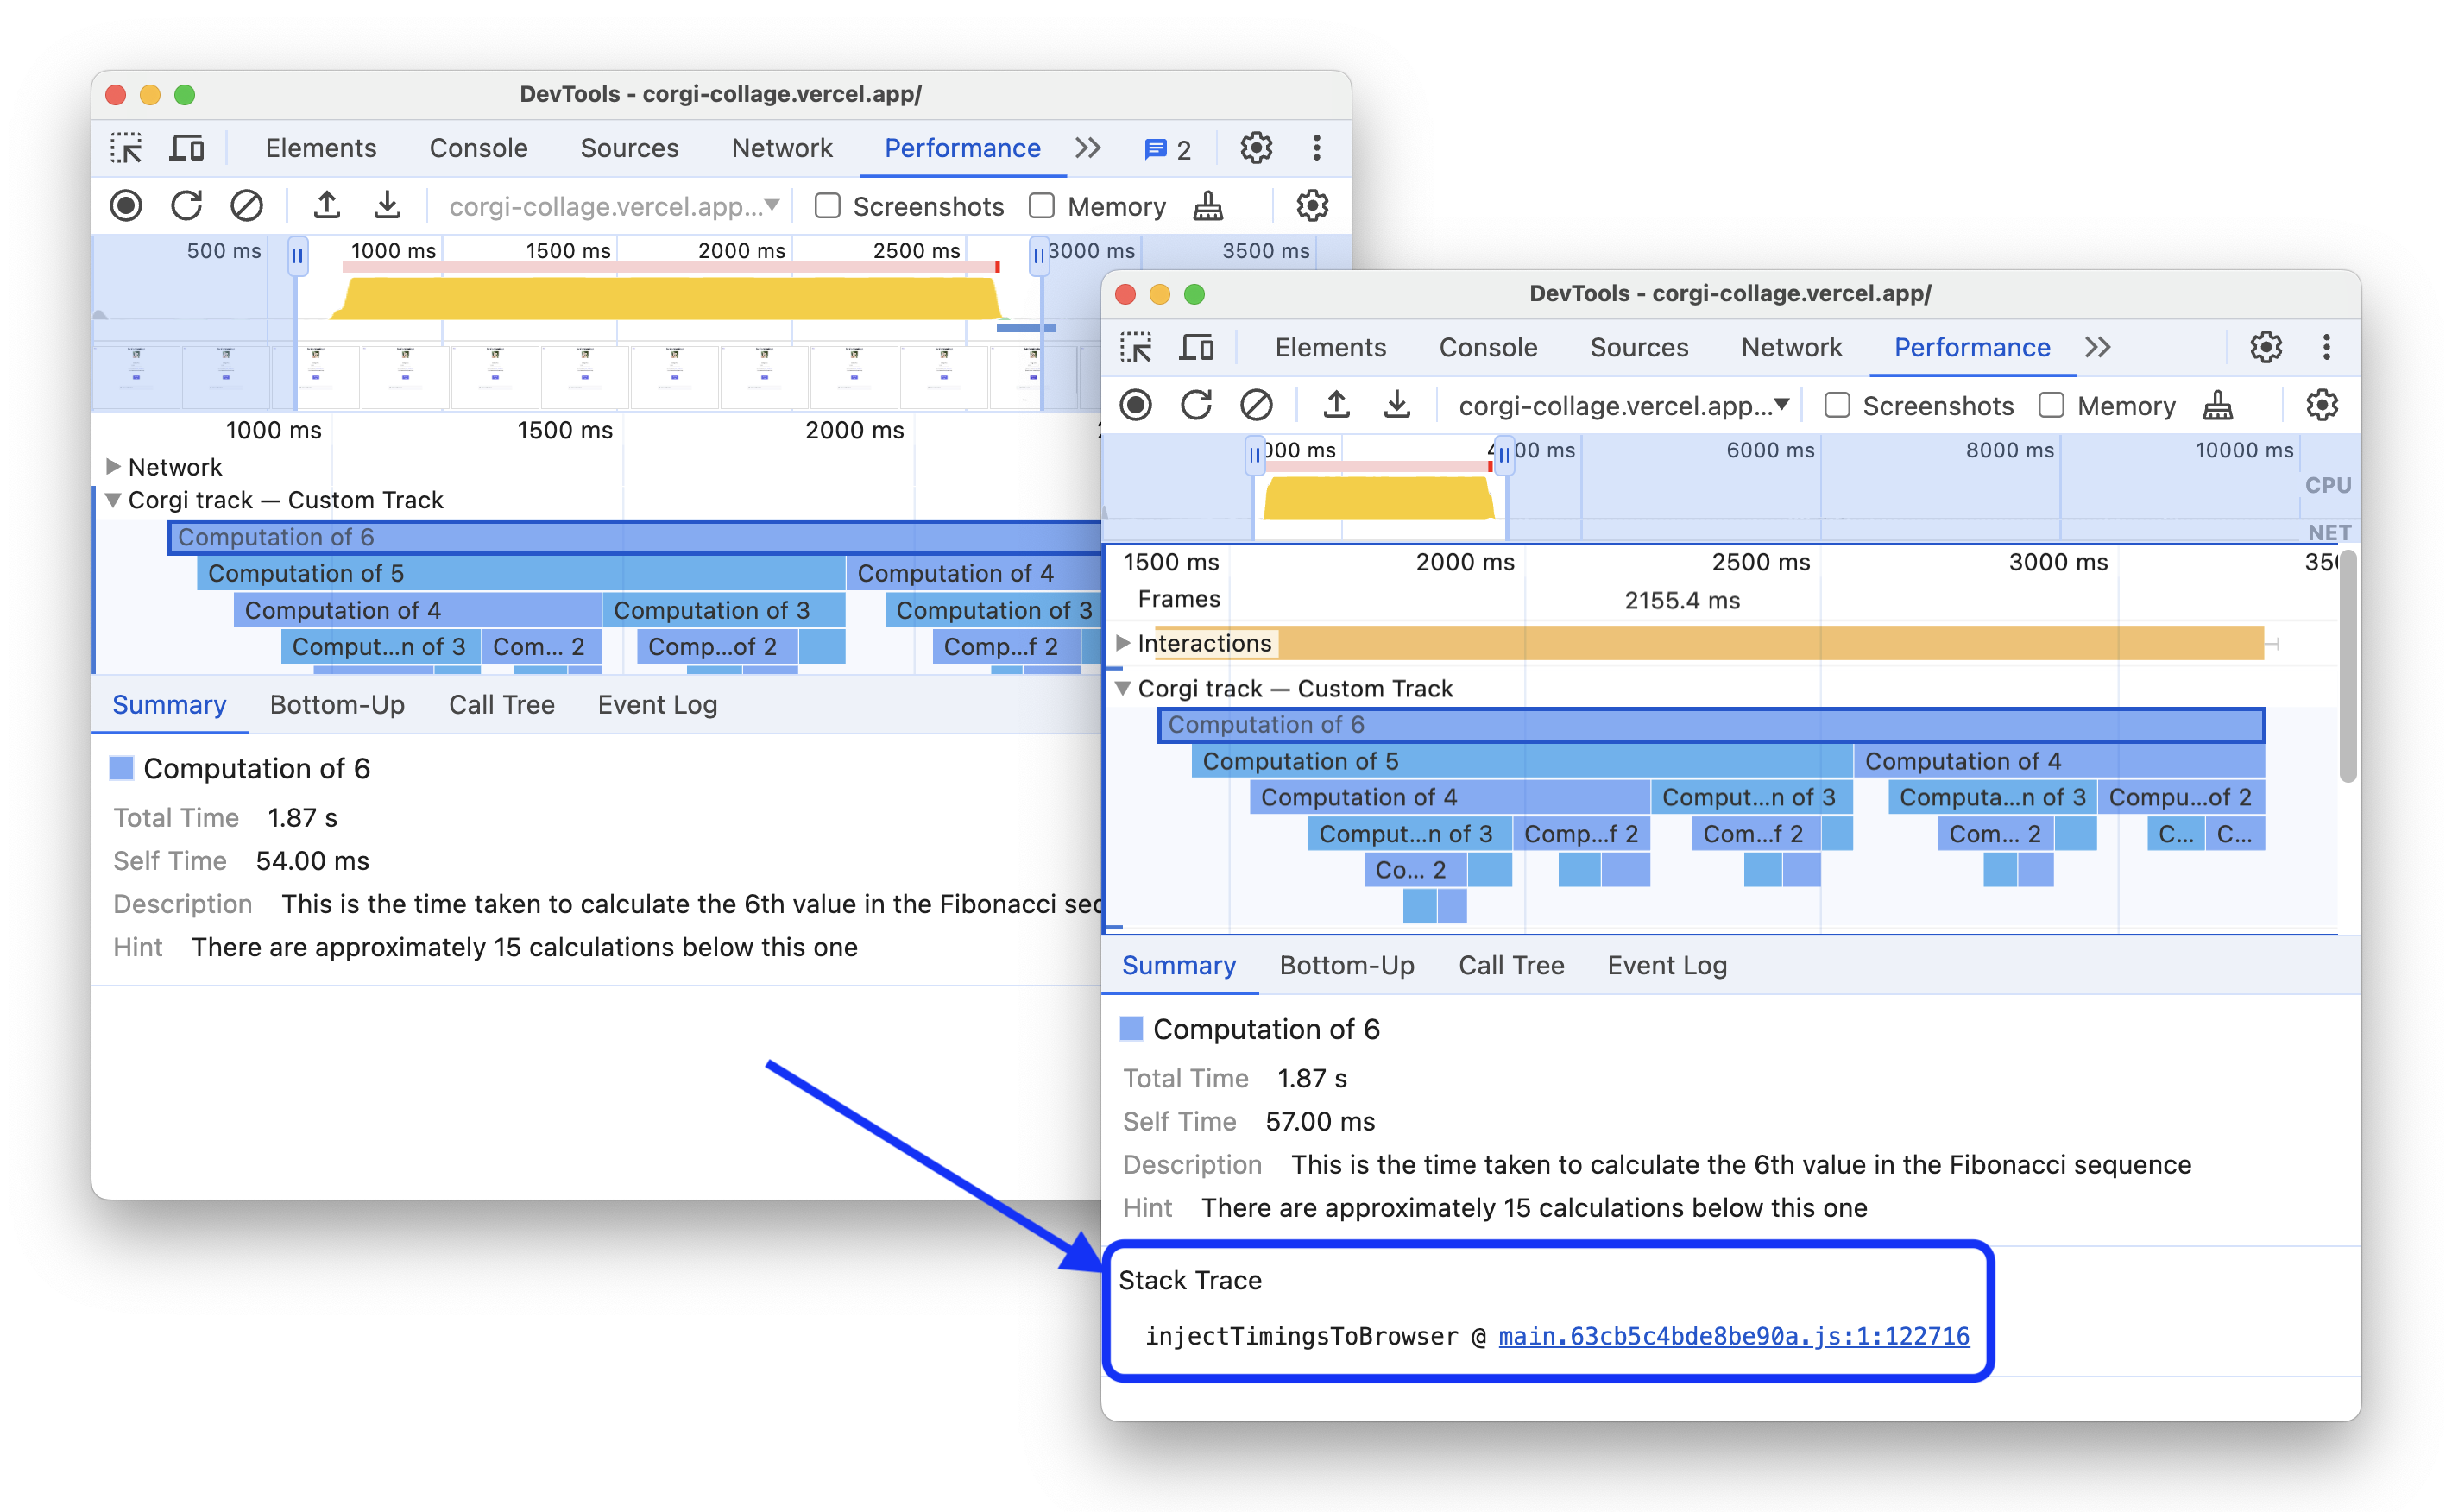The height and width of the screenshot is (1512, 2452).
Task: Click the reload and profile icon
Action: [179, 207]
